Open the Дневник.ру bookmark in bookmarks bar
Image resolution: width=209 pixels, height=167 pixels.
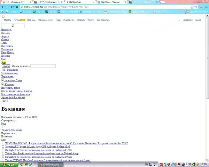[x=90, y=12]
